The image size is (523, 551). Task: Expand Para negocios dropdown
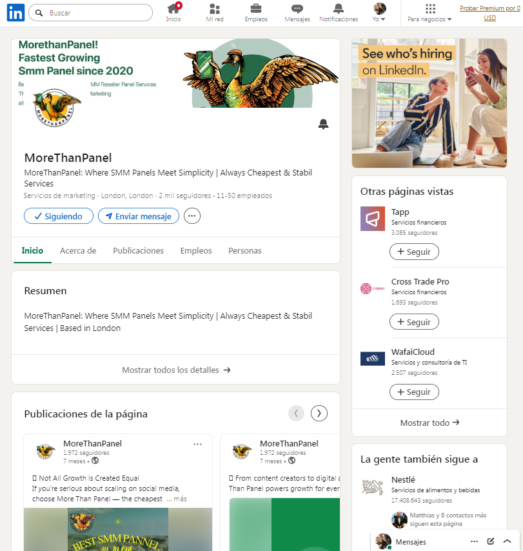pyautogui.click(x=429, y=12)
